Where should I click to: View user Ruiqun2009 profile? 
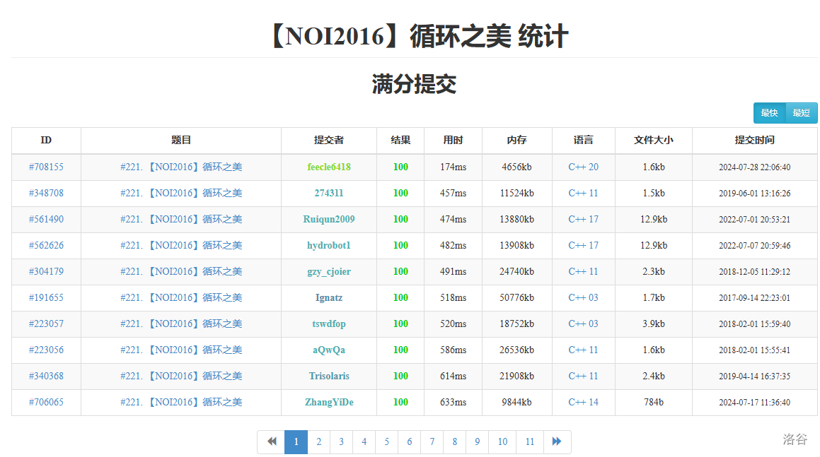click(x=329, y=220)
